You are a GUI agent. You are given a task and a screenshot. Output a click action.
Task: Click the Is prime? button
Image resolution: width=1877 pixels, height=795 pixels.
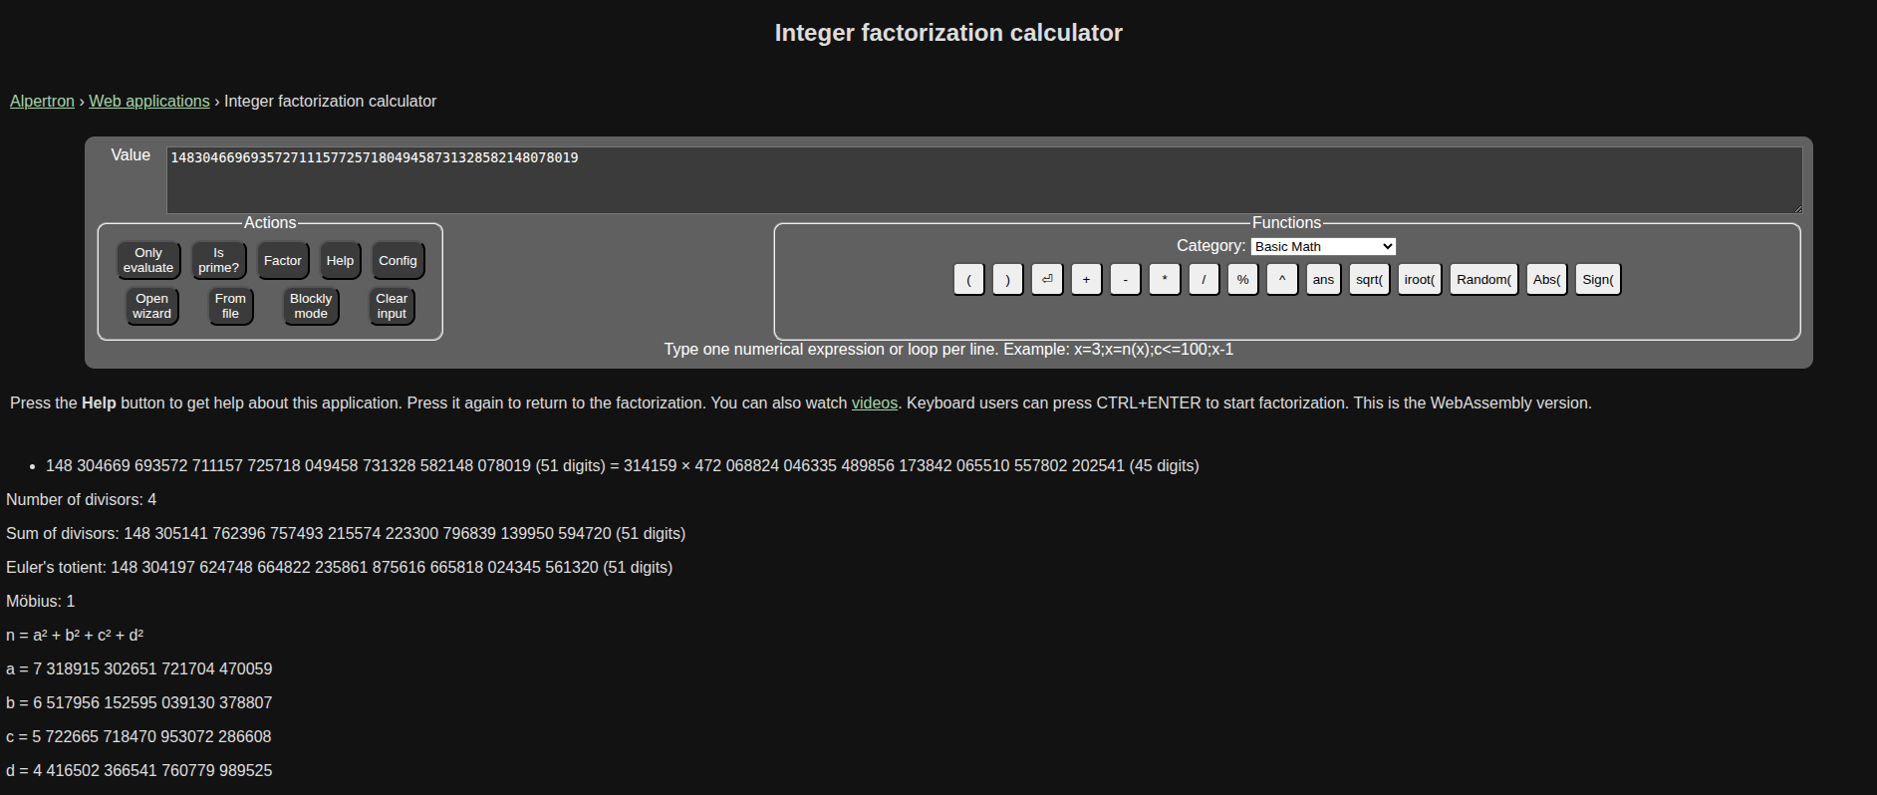tap(218, 261)
